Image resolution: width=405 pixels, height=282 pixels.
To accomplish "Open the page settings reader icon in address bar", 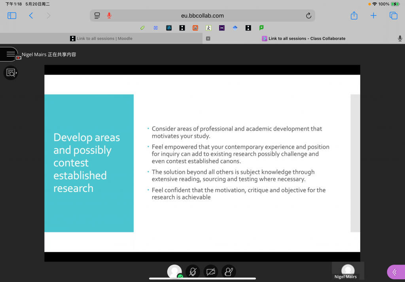I will [97, 16].
